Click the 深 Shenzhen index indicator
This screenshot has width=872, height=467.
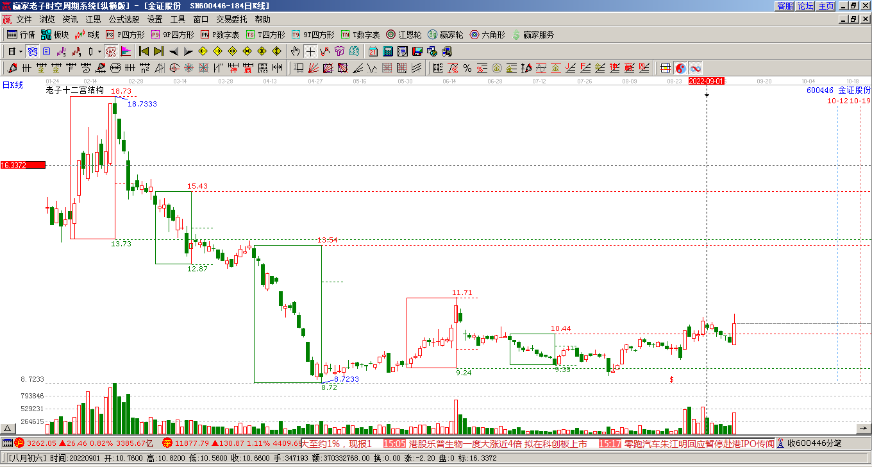pos(167,443)
